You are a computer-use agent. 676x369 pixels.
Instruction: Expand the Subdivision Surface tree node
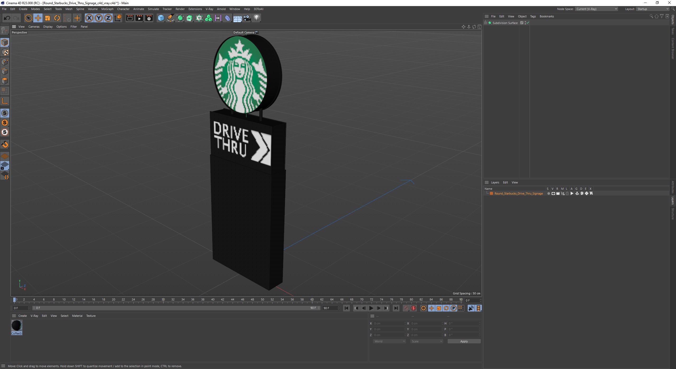coord(486,23)
